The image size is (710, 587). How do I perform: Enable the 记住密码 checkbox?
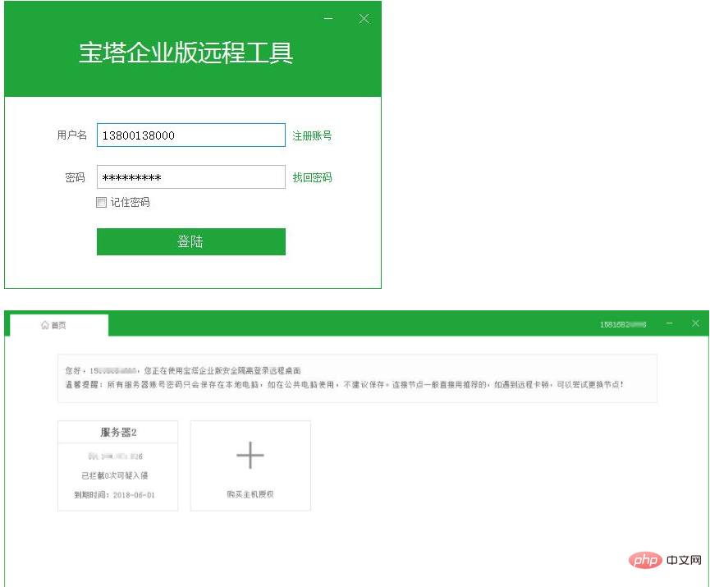pos(102,202)
